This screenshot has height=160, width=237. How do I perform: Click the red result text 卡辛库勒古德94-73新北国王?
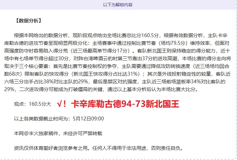point(125,104)
